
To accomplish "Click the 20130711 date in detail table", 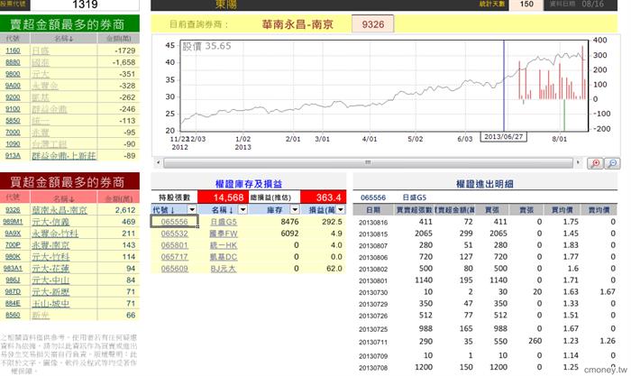I will (373, 342).
